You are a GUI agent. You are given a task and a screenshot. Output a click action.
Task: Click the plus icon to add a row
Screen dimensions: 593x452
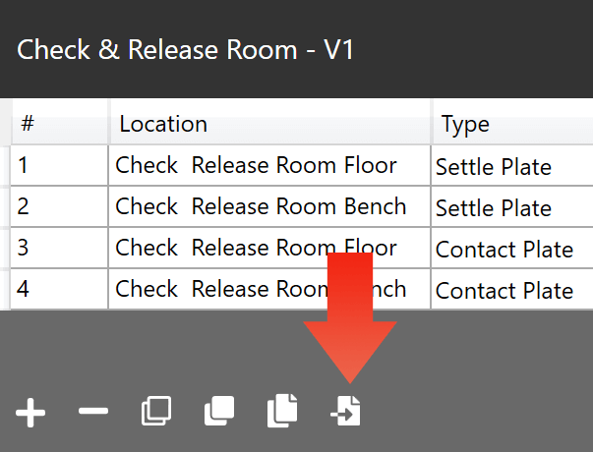30,412
